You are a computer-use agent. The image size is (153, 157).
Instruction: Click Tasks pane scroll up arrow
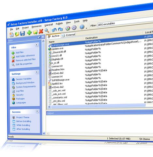[43, 41]
